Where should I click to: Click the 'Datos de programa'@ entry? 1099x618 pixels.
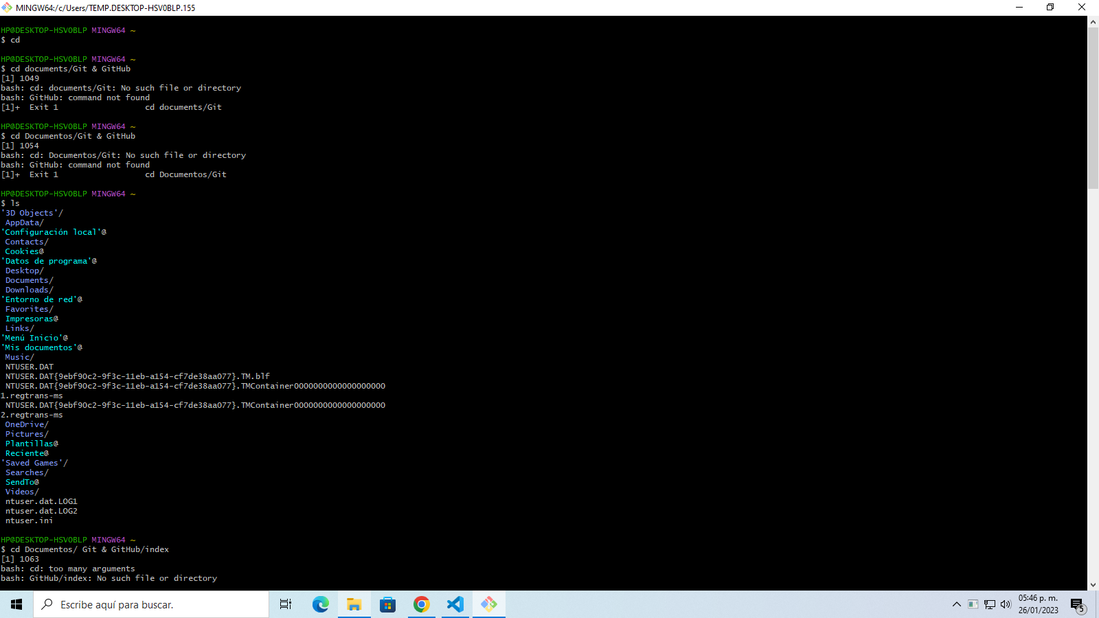(49, 261)
